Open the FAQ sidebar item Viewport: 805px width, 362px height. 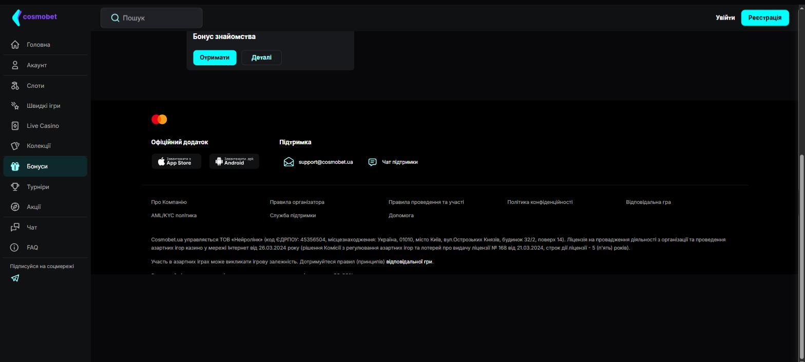click(x=45, y=247)
